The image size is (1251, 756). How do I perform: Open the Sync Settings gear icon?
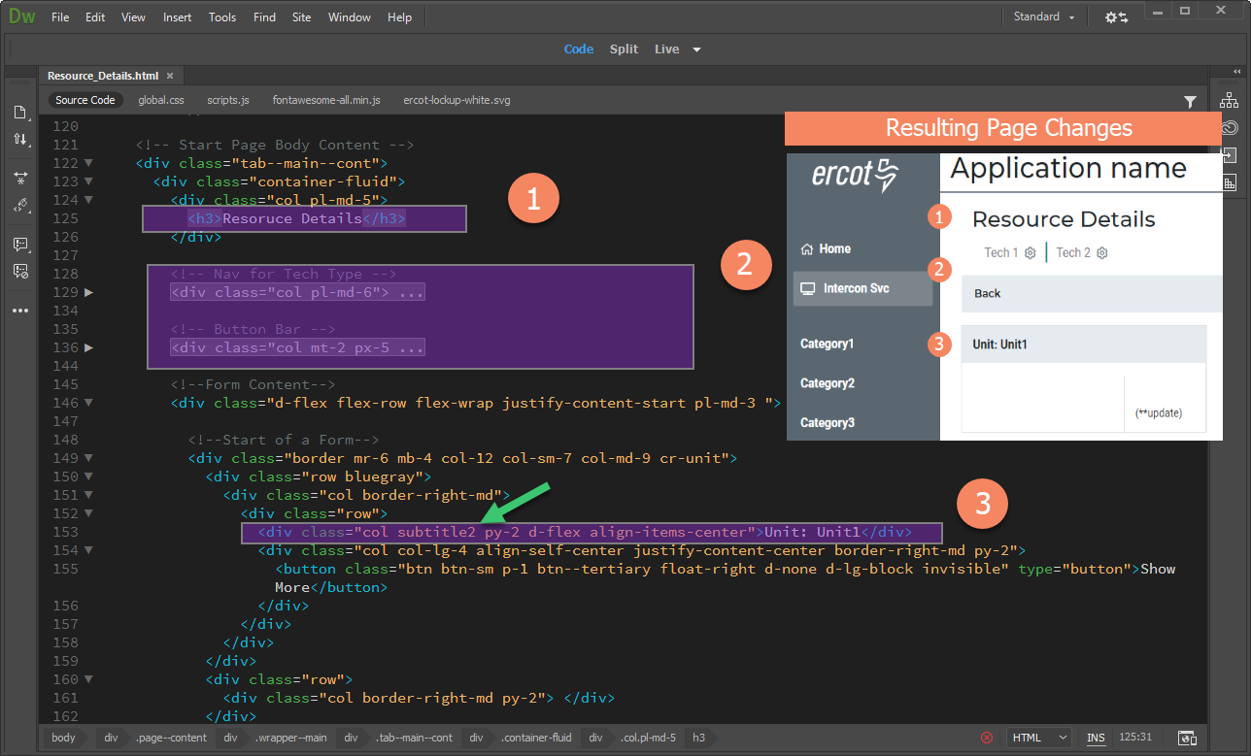tap(1116, 17)
